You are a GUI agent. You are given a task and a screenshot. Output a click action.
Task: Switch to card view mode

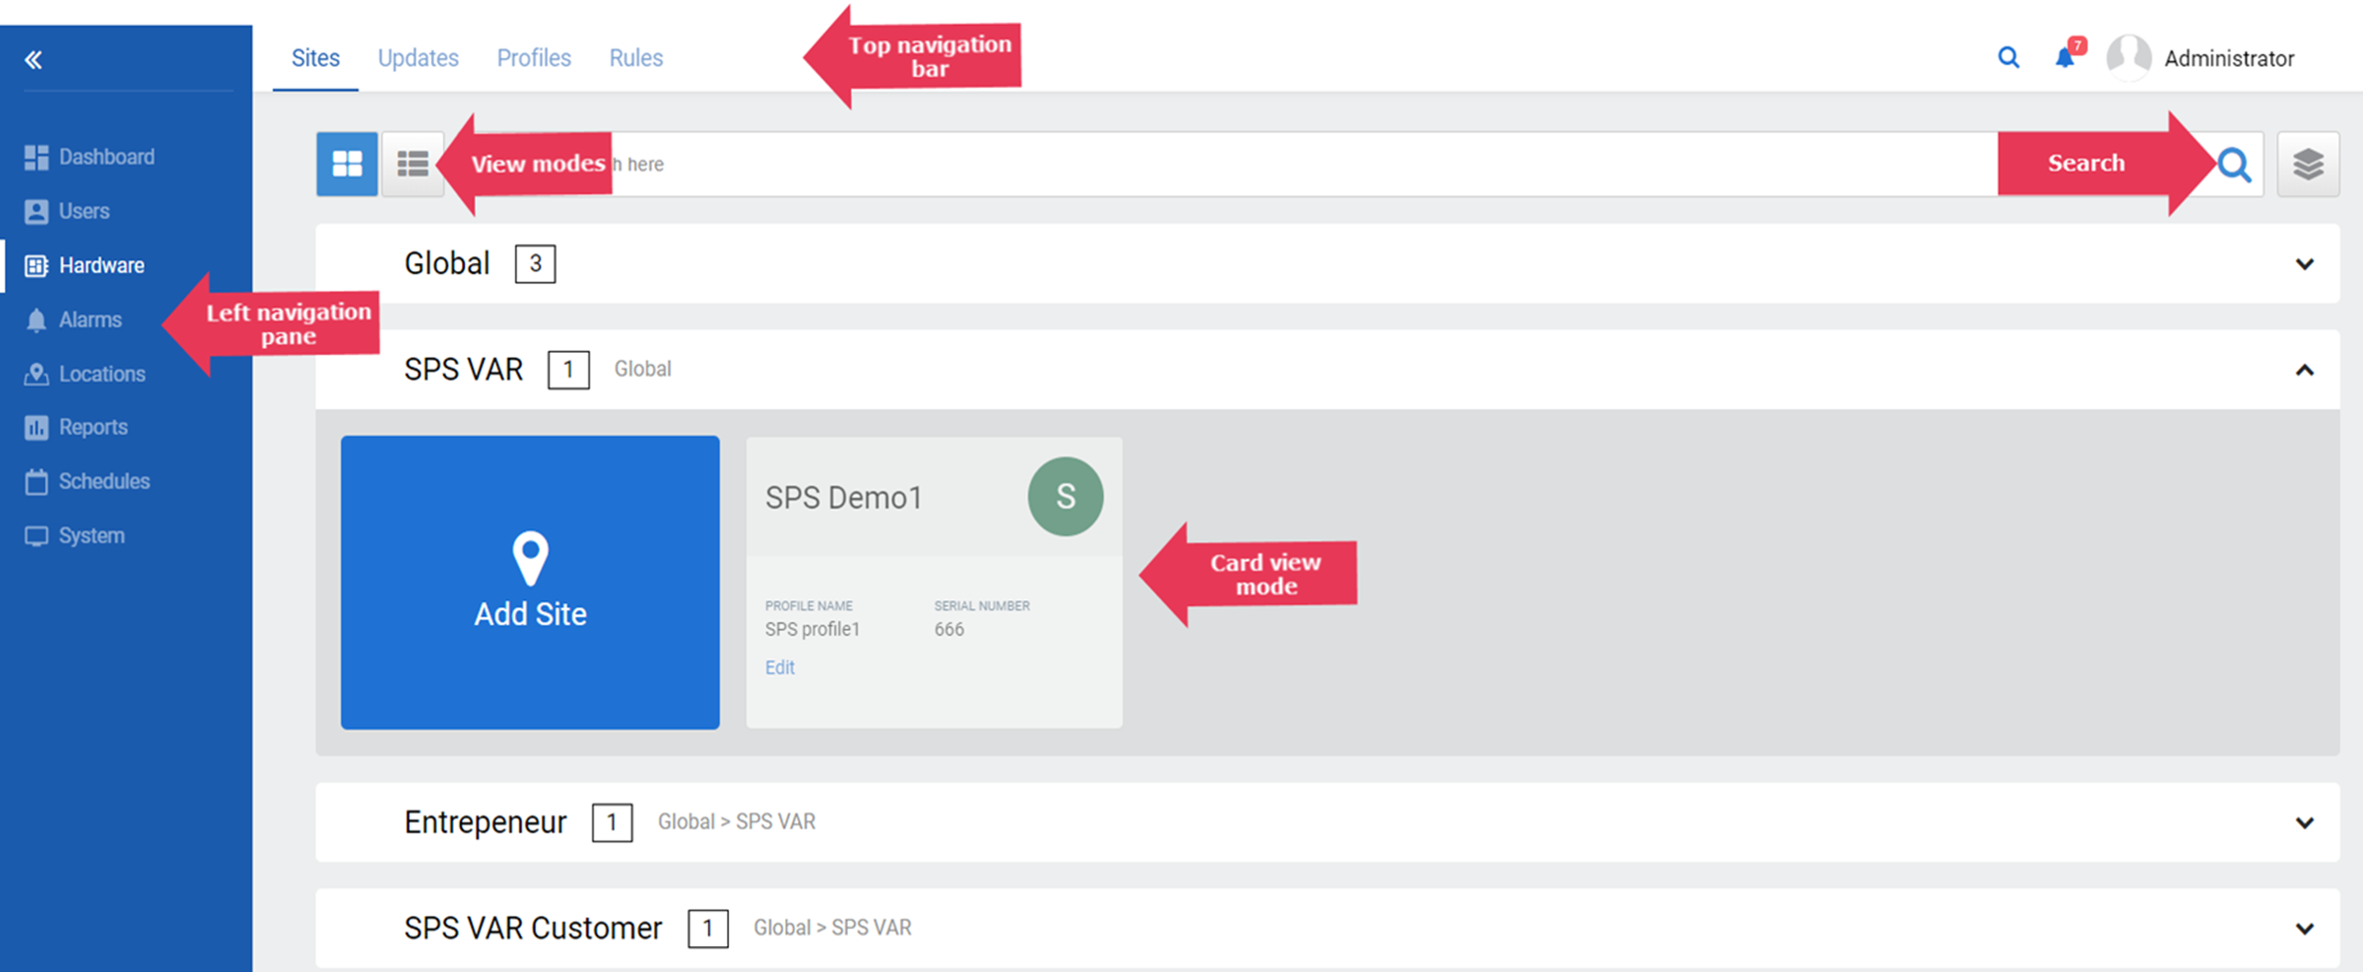pyautogui.click(x=347, y=163)
